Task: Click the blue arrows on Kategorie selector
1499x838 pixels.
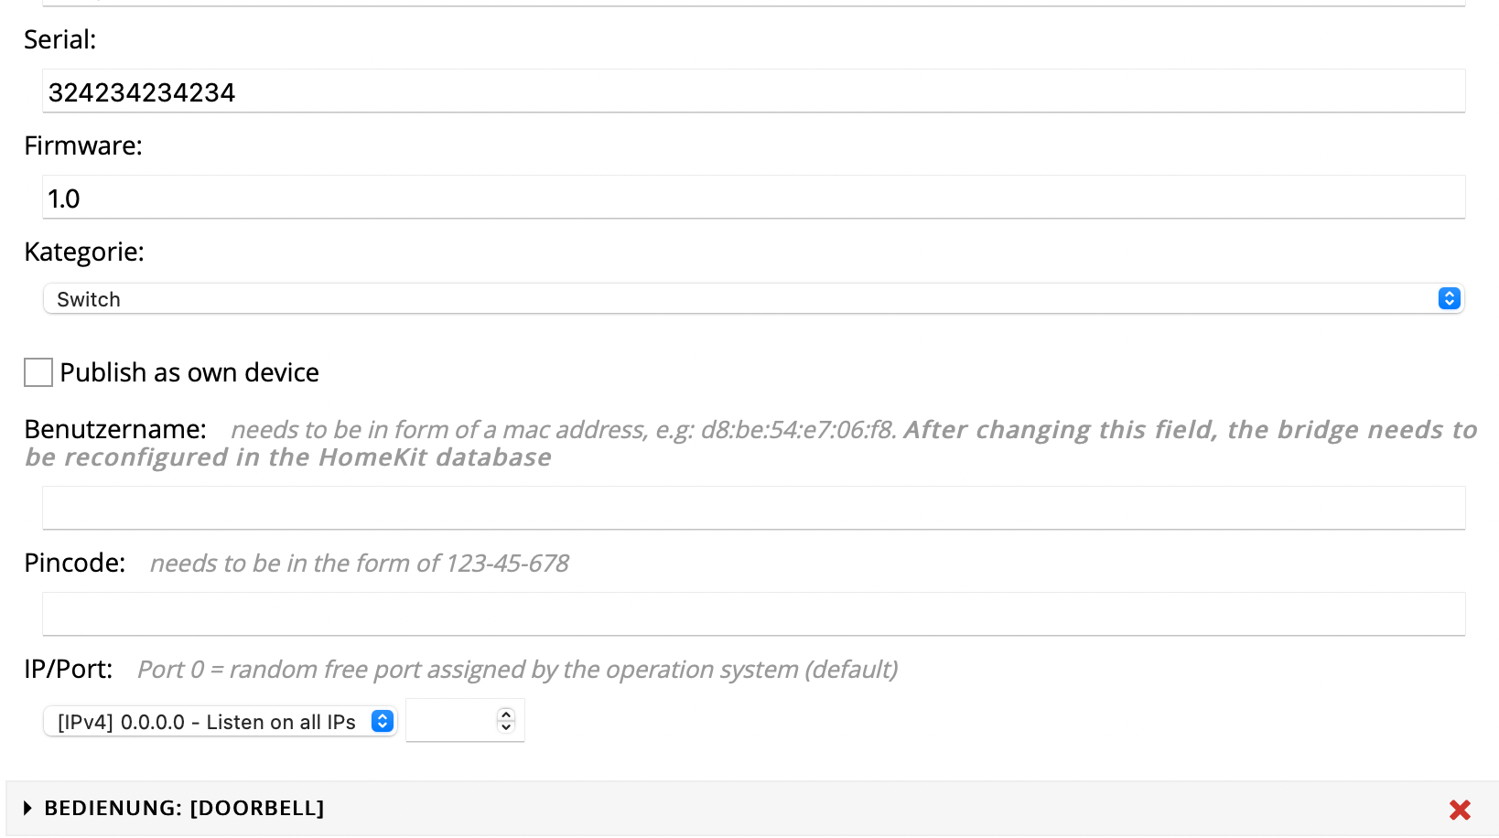Action: 1449,299
